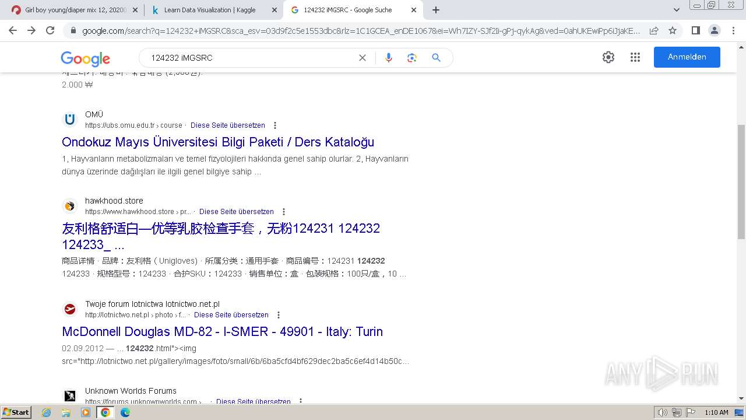The width and height of the screenshot is (746, 420).
Task: Open the Chrome three-dot menu
Action: (733, 30)
